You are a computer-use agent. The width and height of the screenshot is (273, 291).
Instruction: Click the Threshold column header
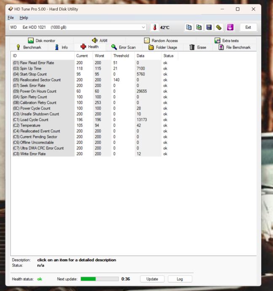pos(123,56)
